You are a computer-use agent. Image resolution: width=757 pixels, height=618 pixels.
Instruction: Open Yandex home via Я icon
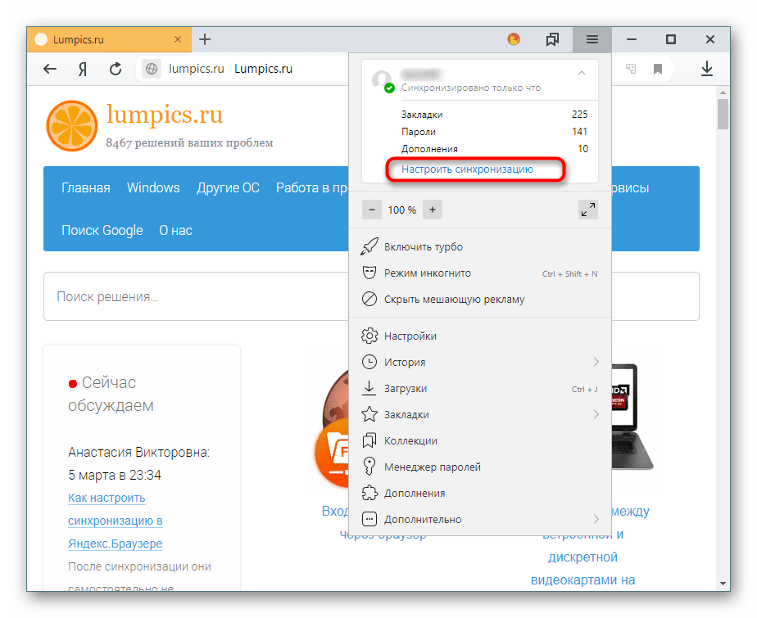(83, 70)
